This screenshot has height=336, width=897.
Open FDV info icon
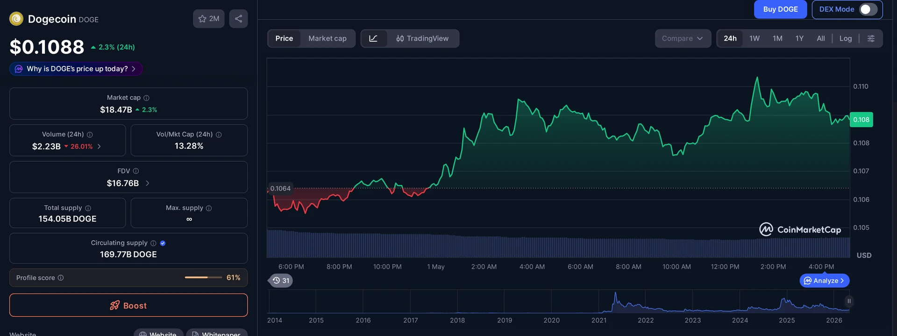click(x=136, y=171)
